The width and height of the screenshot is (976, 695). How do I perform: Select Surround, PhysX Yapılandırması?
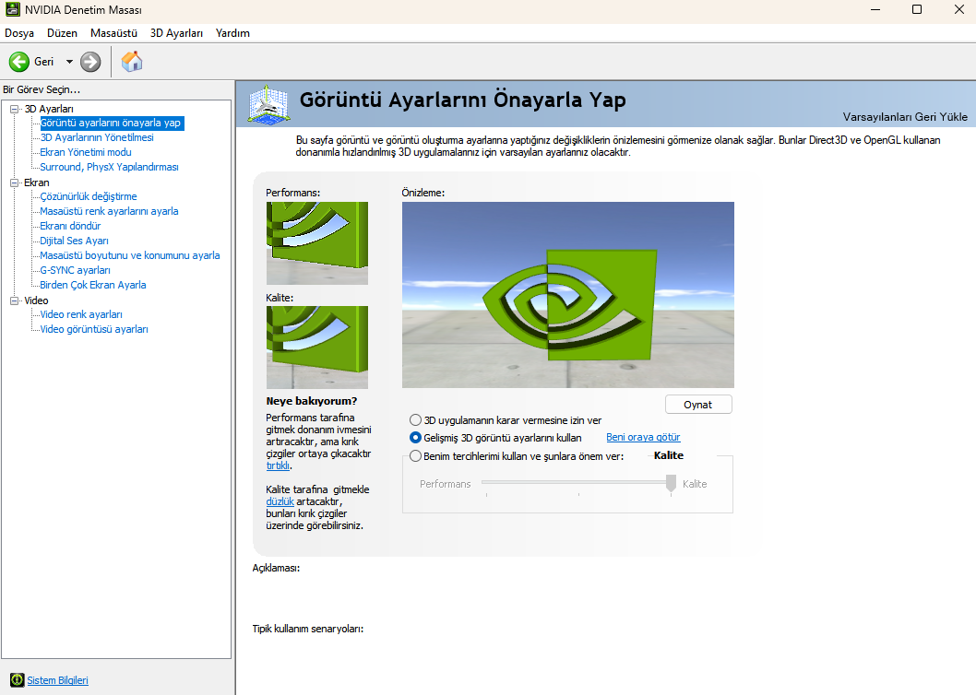tap(109, 167)
